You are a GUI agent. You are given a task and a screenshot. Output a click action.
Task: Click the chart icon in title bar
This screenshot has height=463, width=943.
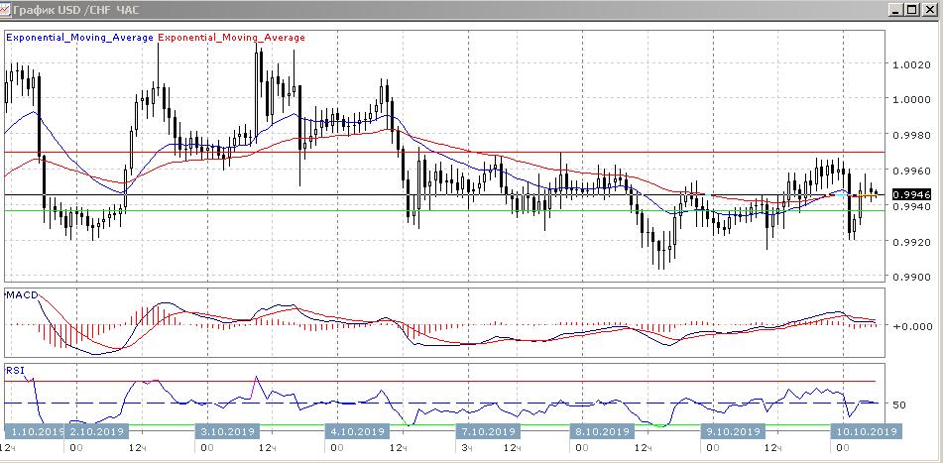[x=8, y=9]
